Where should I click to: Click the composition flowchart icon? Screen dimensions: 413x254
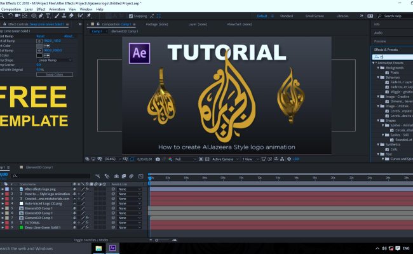click(282, 159)
